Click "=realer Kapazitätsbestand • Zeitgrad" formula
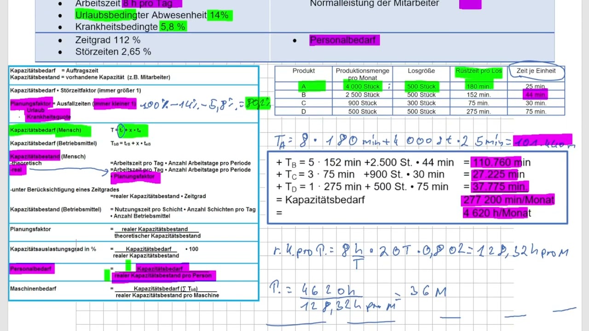The width and height of the screenshot is (589, 331). (158, 196)
